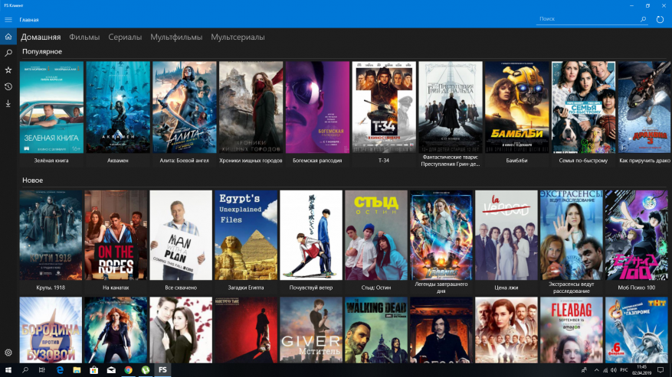Switch to the Мультсериалы tab
The image size is (672, 377).
point(238,37)
